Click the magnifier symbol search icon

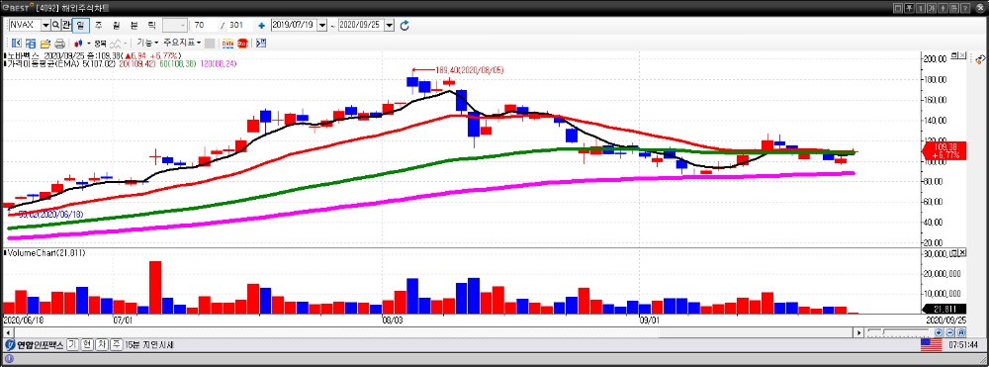(x=55, y=25)
